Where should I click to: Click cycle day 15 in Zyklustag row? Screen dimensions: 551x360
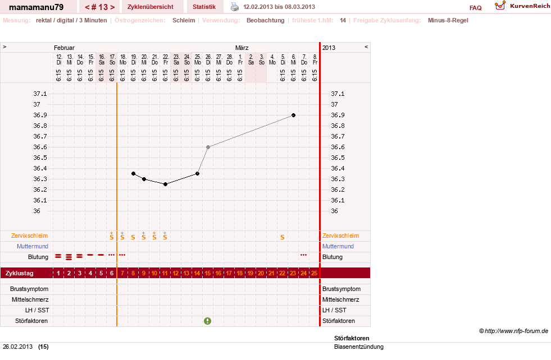[208, 273]
